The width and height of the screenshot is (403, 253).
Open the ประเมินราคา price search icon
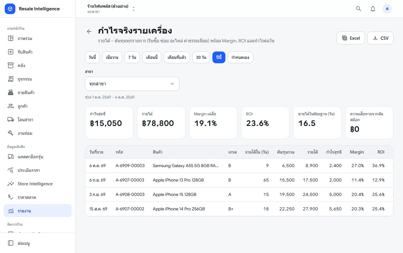11,170
